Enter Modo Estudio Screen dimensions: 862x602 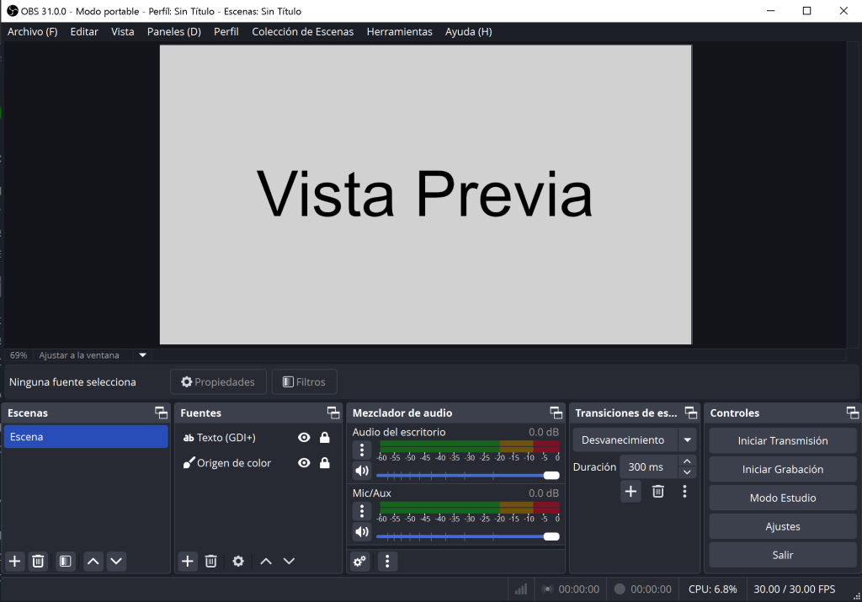[x=782, y=498]
